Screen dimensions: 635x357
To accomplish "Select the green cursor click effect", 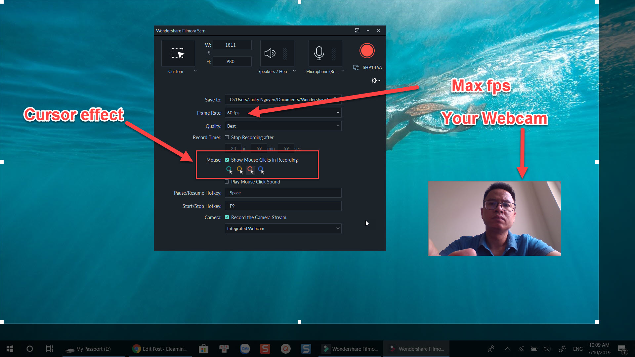I will [229, 170].
